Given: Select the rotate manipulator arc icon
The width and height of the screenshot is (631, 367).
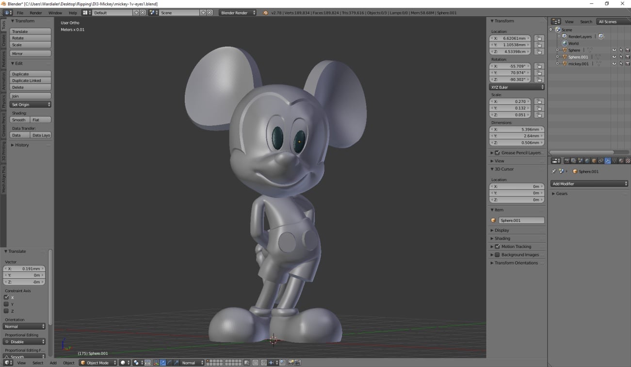Looking at the screenshot, I should click(x=169, y=363).
